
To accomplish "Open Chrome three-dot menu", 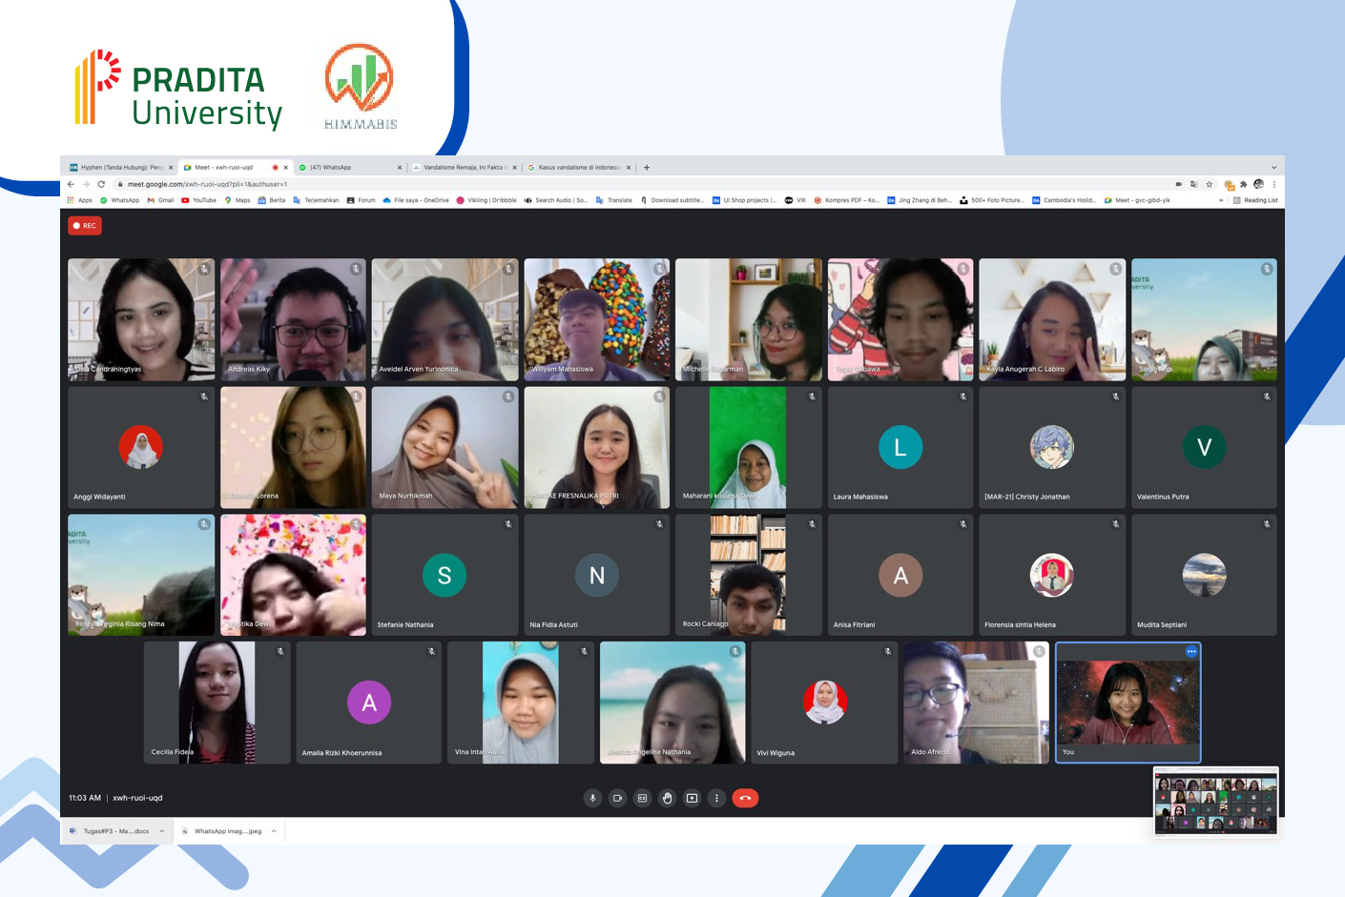I will (x=1274, y=184).
